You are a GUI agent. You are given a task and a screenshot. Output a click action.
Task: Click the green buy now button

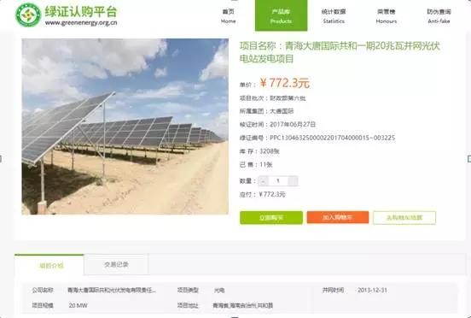[x=271, y=217]
